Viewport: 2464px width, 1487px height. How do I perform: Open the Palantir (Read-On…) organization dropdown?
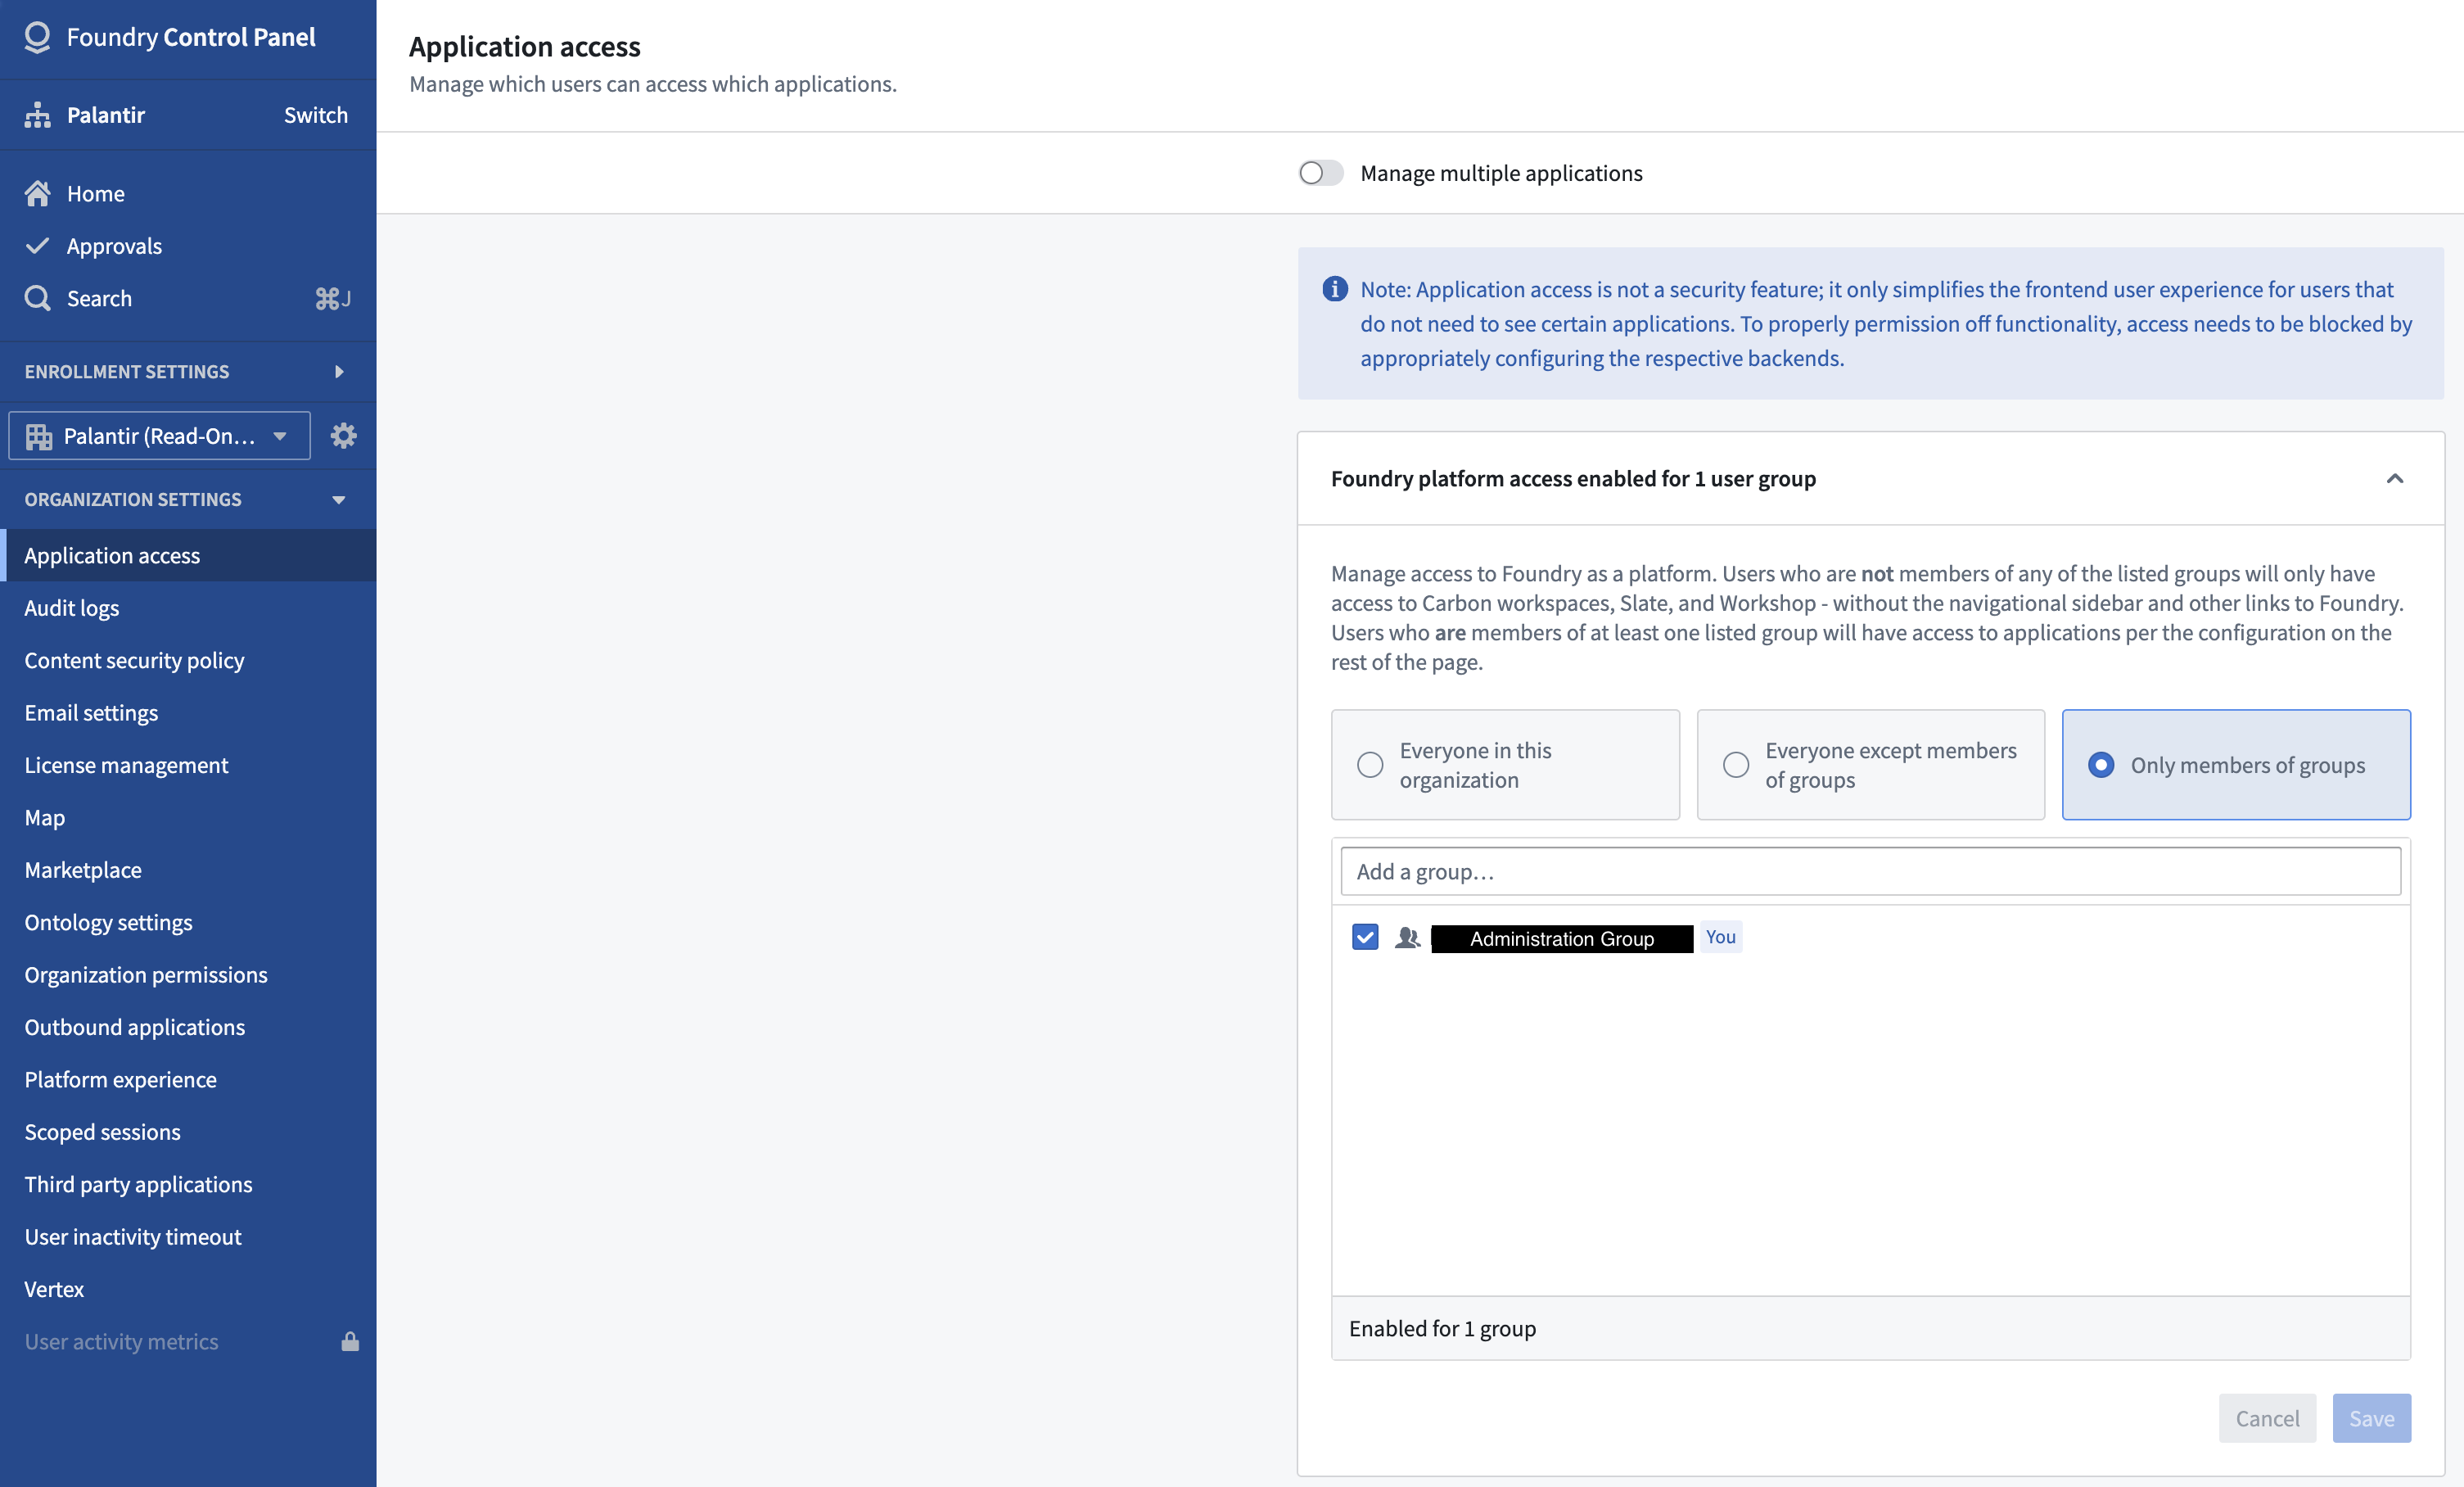[x=159, y=436]
